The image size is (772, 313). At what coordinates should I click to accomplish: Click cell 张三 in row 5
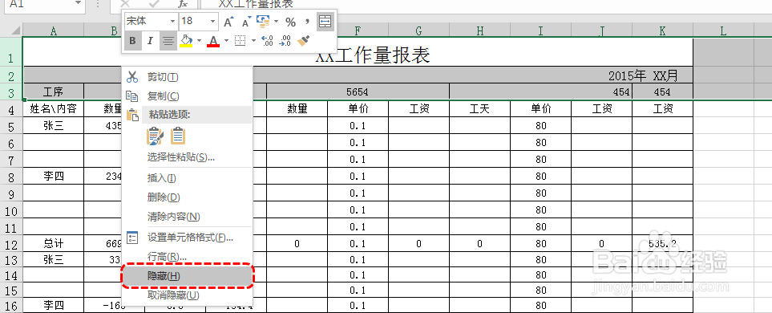coord(53,125)
